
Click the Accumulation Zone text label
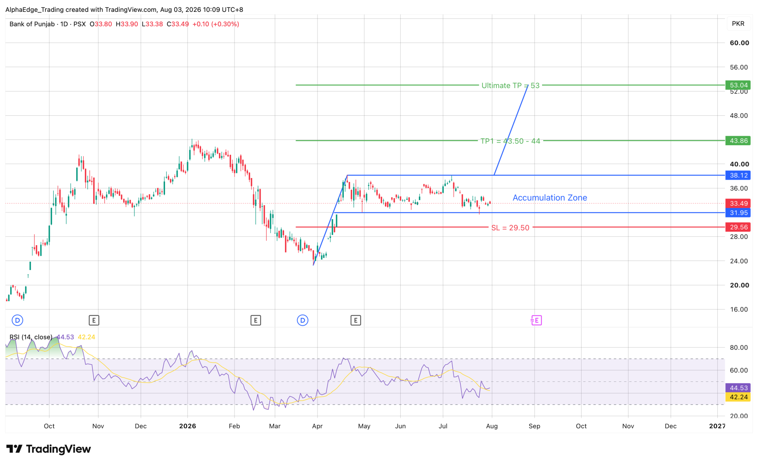pyautogui.click(x=550, y=198)
